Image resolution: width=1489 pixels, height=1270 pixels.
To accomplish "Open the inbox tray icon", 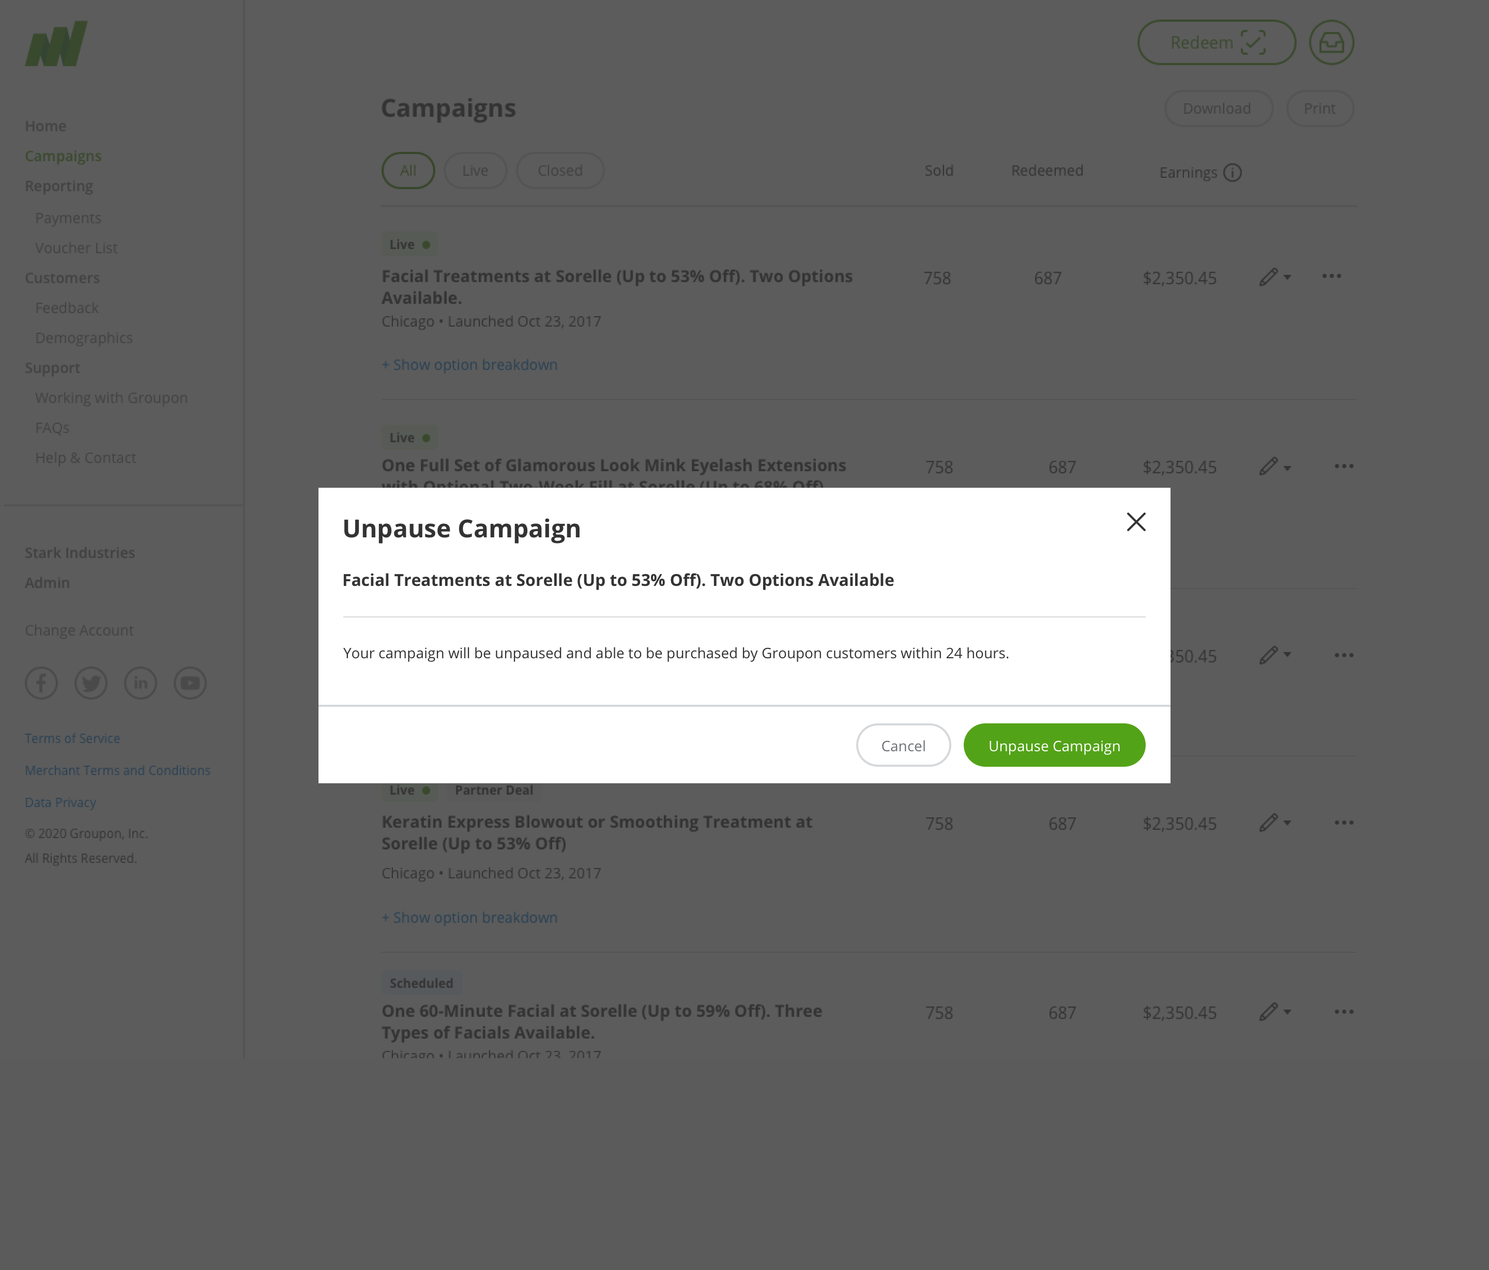I will tap(1331, 42).
